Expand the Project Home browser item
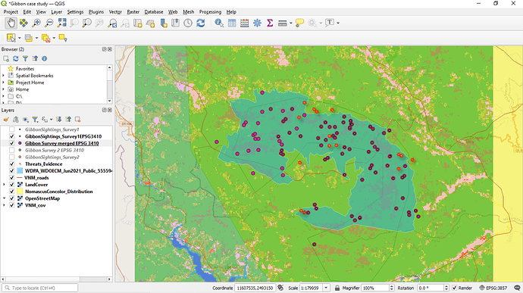This screenshot has width=523, height=293. [x=4, y=83]
